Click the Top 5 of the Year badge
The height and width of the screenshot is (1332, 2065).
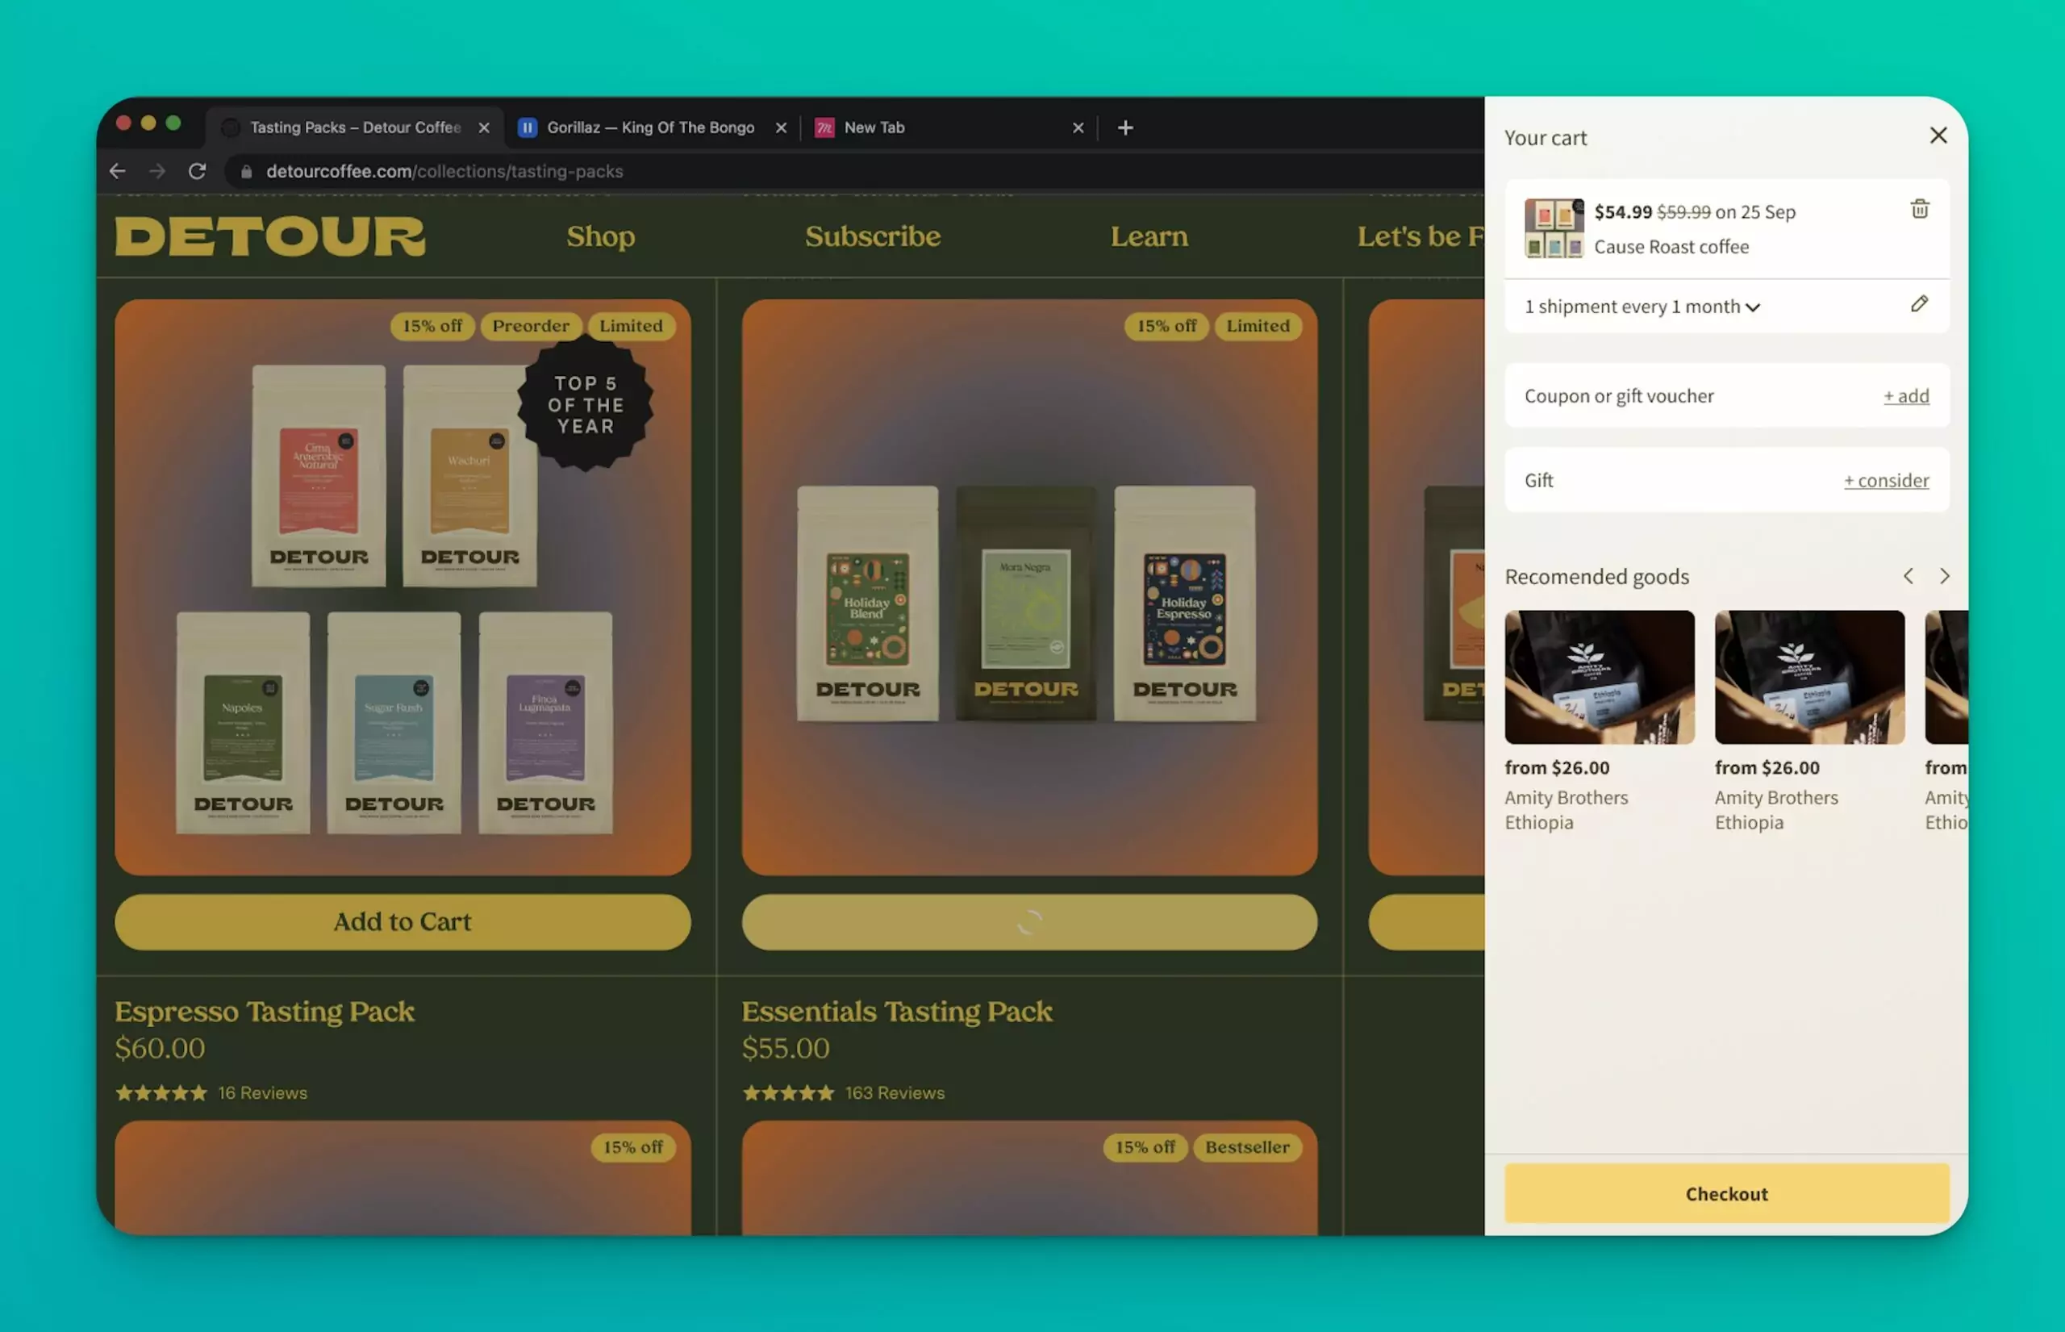tap(586, 405)
